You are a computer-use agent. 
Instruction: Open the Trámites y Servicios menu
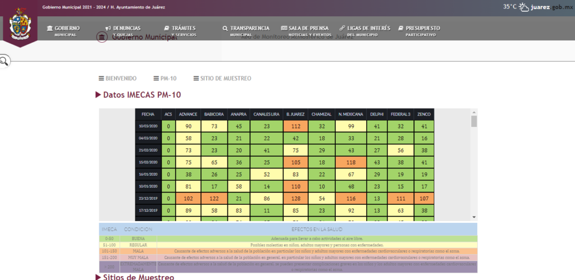pyautogui.click(x=180, y=30)
